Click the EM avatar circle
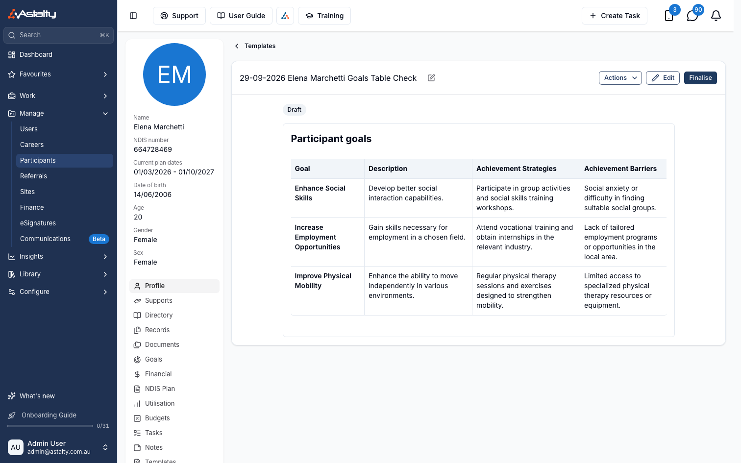The width and height of the screenshot is (741, 463). coord(174,74)
